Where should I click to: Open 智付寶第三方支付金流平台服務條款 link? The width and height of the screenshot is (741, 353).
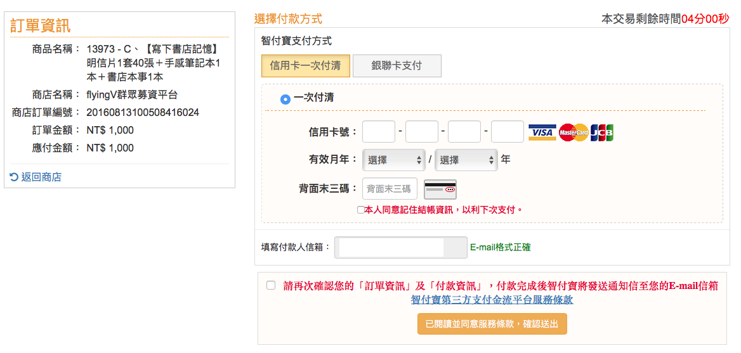pyautogui.click(x=492, y=300)
